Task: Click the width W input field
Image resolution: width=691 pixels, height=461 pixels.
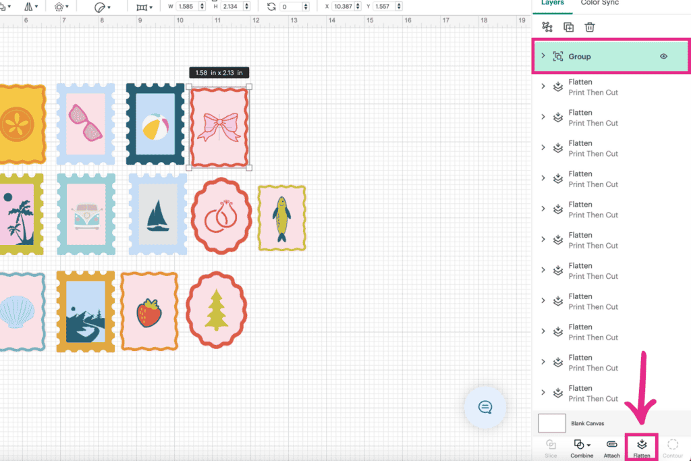Action: pyautogui.click(x=188, y=7)
